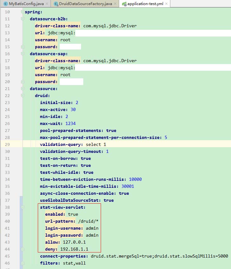This screenshot has height=269, width=231.
Task: Click the 'login-password:' key
Action: [x=64, y=235]
